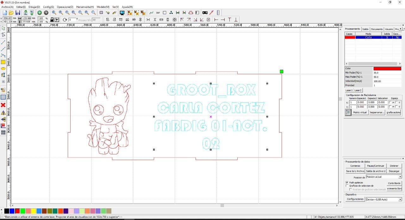Click the Rotate icon beside angle field
The image size is (405, 220).
click(x=65, y=20)
